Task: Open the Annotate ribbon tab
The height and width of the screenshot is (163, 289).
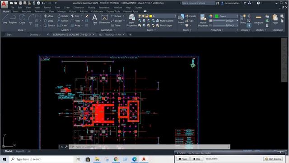Action: click(x=27, y=11)
